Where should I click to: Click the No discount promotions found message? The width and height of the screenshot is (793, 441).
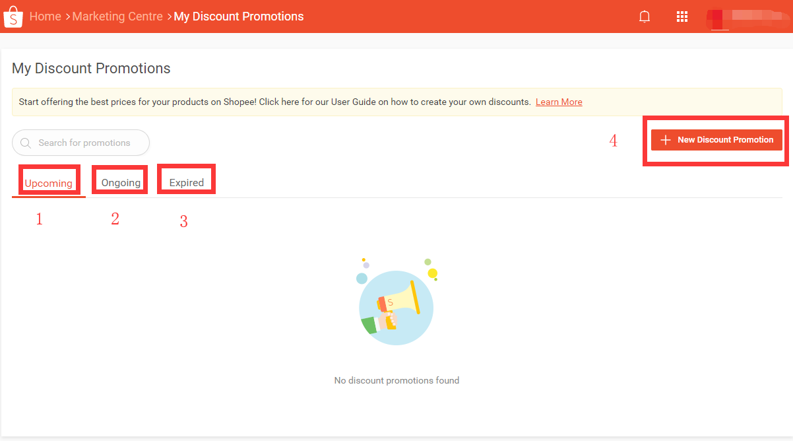pos(396,380)
